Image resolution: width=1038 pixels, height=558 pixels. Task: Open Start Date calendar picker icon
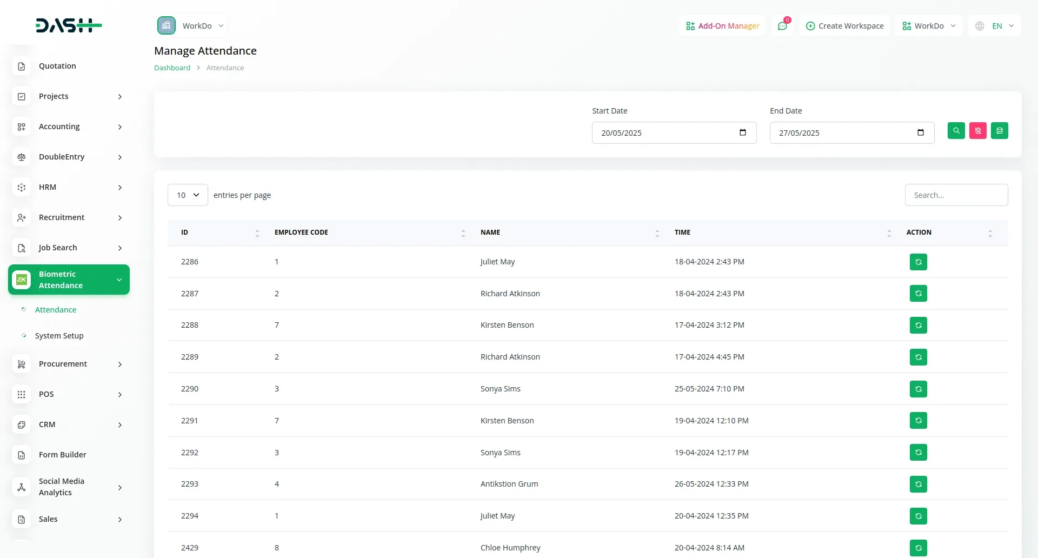(742, 133)
